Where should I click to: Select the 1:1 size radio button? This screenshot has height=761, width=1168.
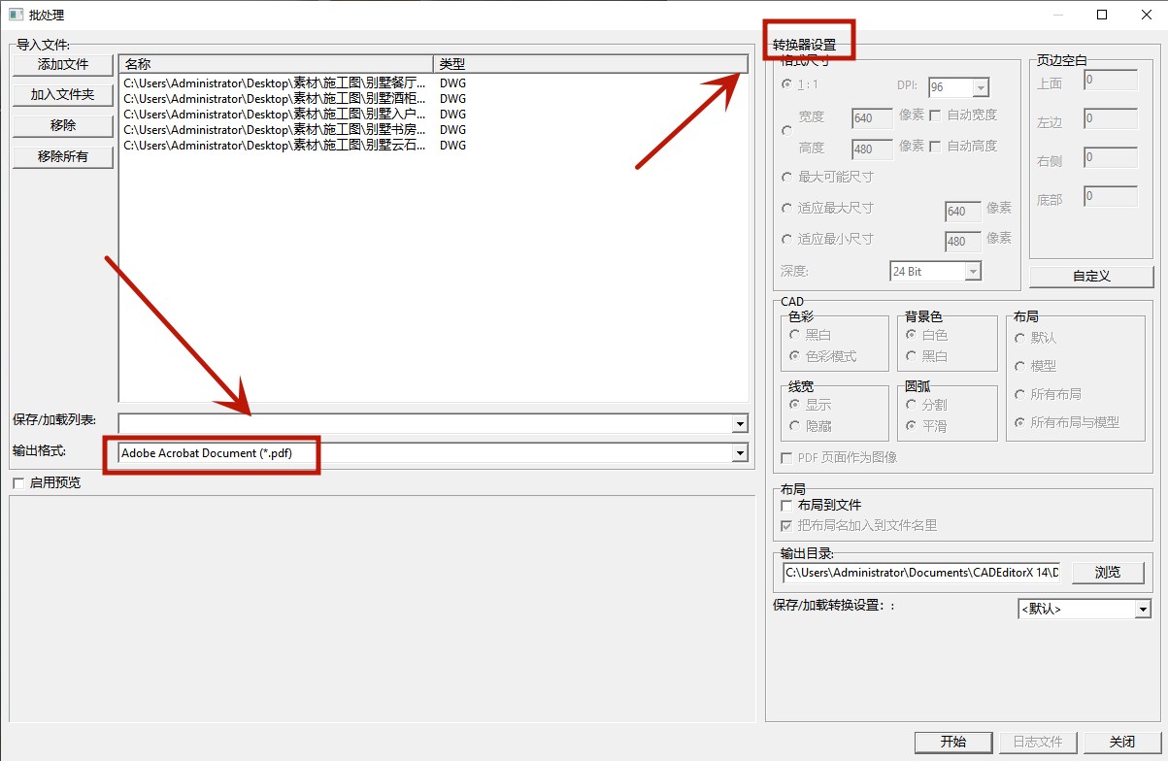(786, 84)
